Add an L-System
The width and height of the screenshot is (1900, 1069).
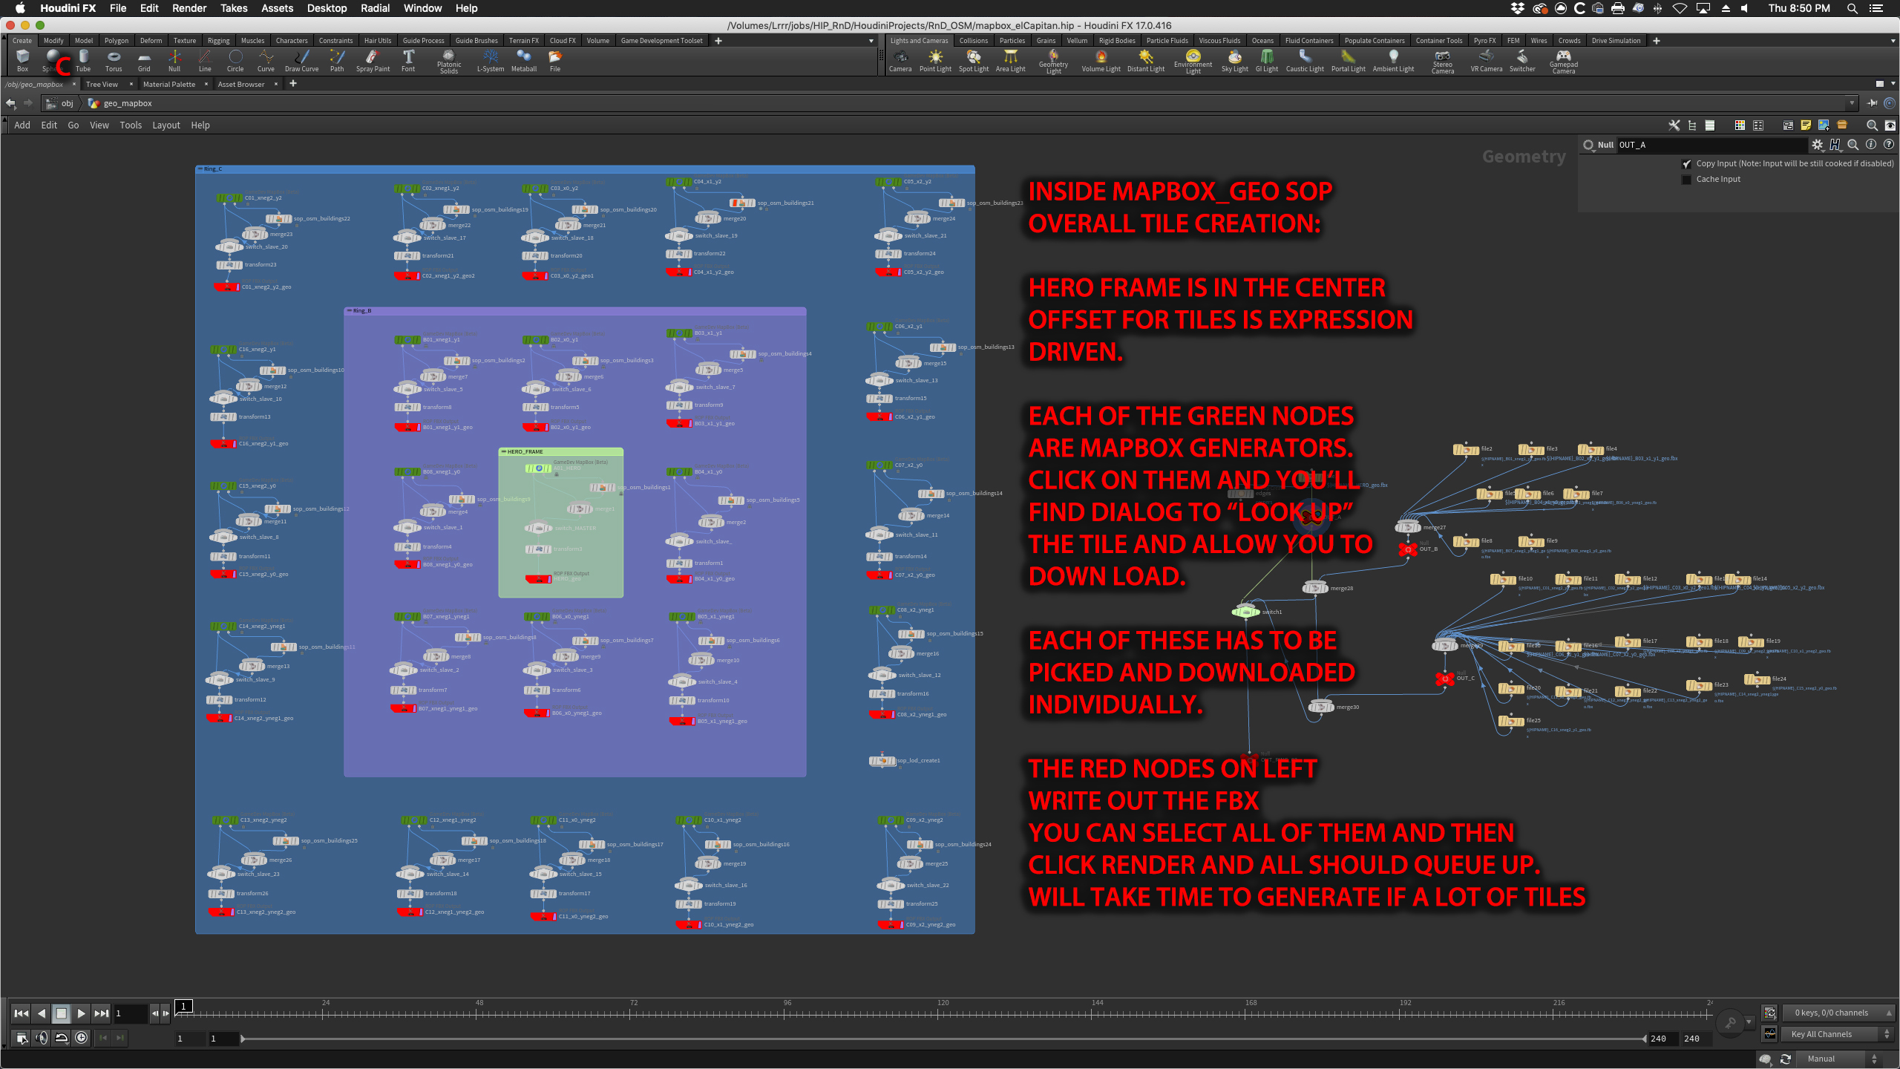pyautogui.click(x=490, y=60)
